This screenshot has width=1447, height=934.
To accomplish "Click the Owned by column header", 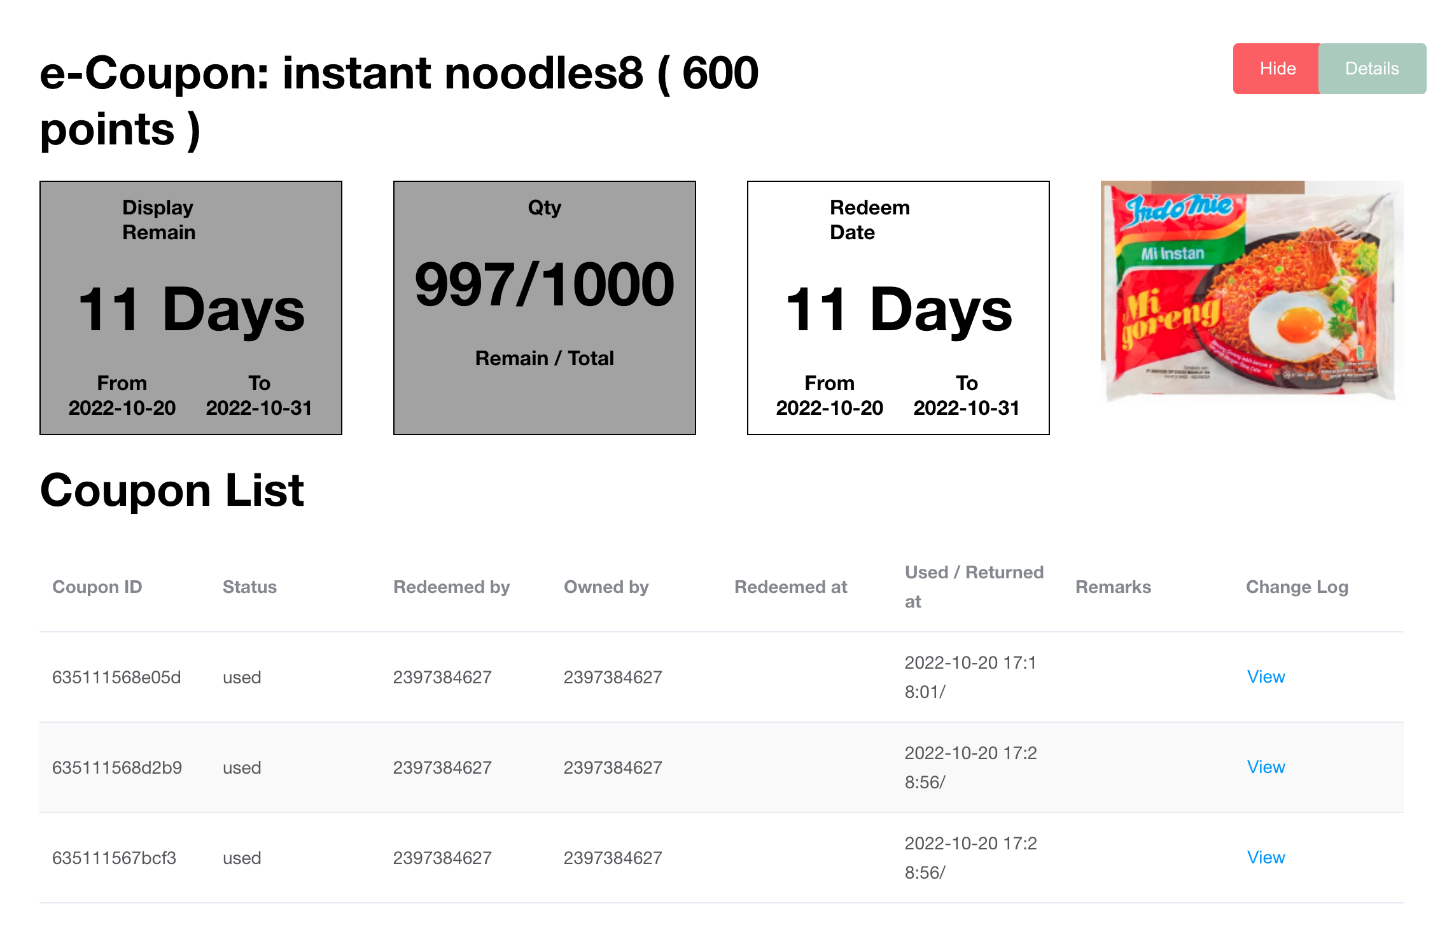I will coord(606,587).
